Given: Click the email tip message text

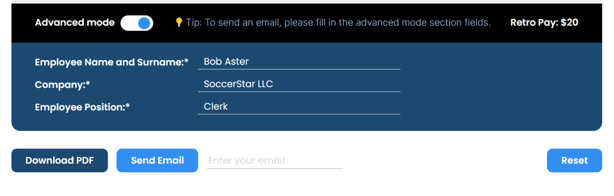Looking at the screenshot, I should [x=338, y=23].
